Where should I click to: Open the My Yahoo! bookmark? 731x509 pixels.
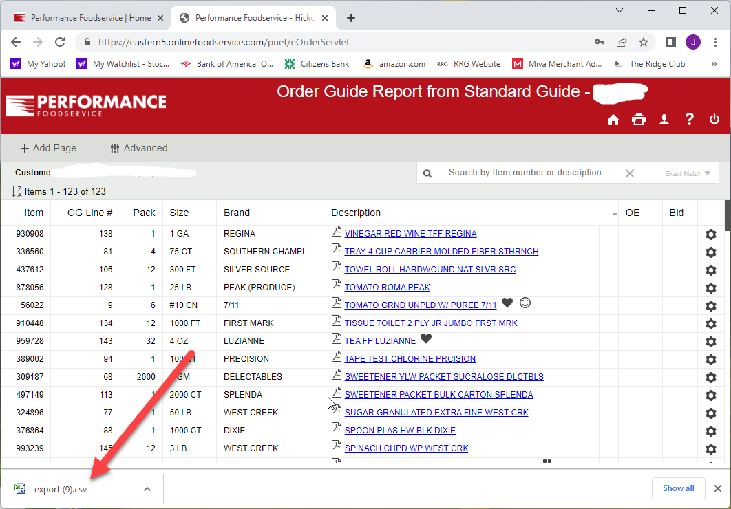click(x=39, y=64)
